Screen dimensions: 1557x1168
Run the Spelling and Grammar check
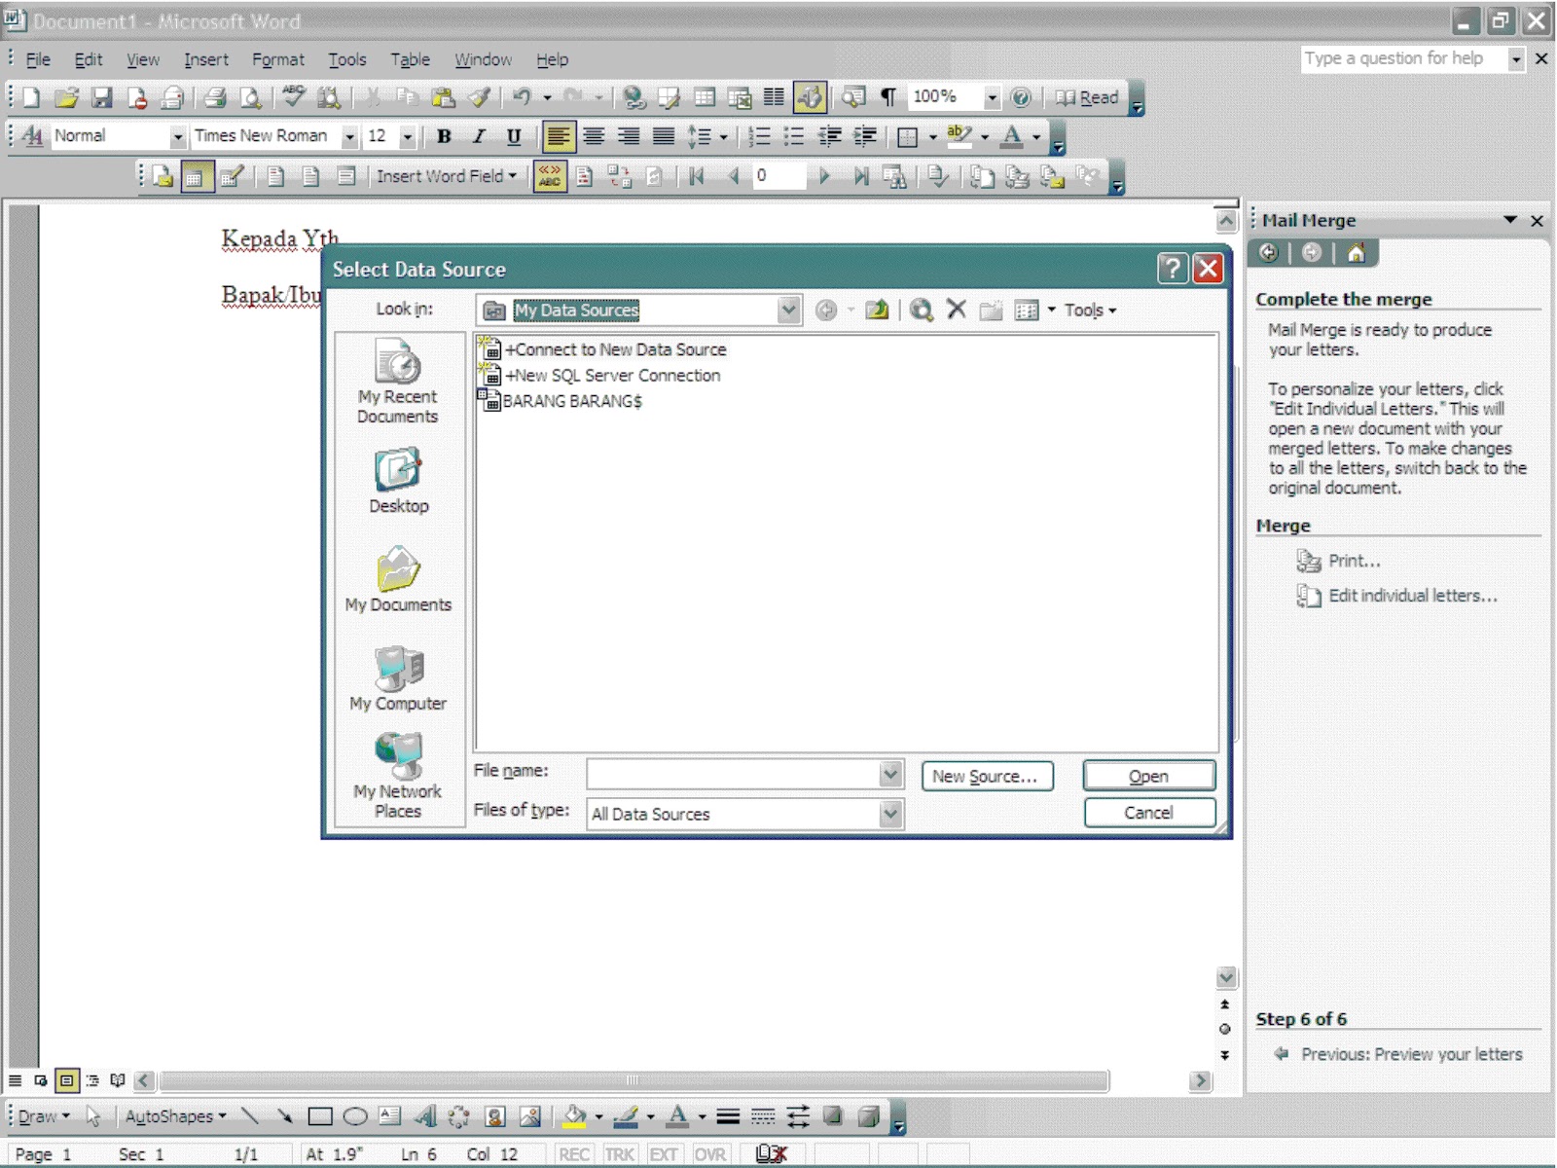pos(293,97)
